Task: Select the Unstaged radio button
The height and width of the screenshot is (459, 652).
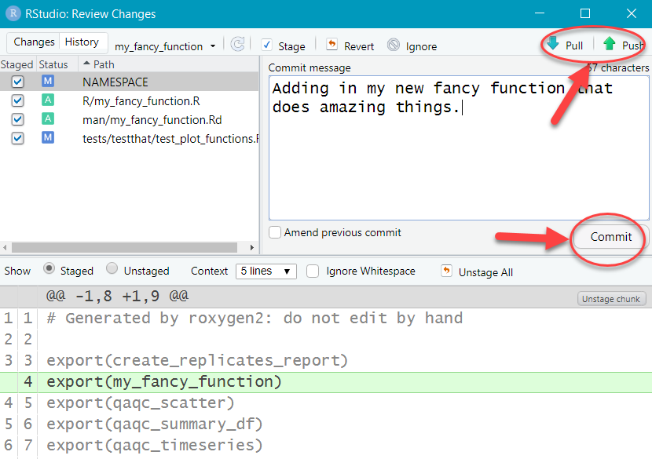Action: point(112,269)
